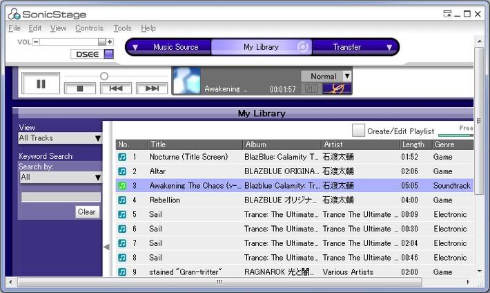Click the green note icon for Awakening The Chaos
490x293 pixels.
click(122, 186)
